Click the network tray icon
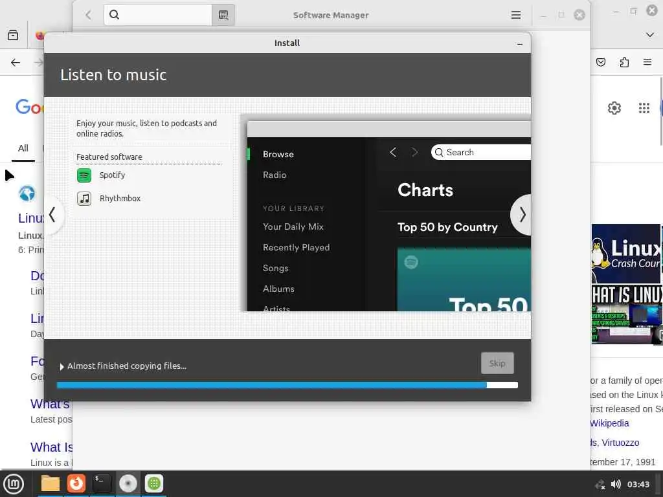 [600, 485]
